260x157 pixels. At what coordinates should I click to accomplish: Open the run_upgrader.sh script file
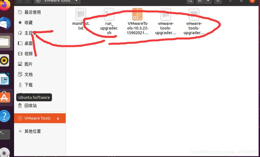click(x=109, y=21)
